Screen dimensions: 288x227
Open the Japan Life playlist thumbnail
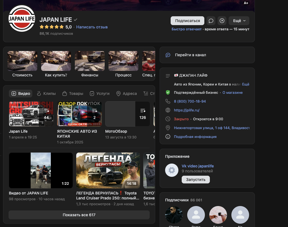[x=31, y=114]
